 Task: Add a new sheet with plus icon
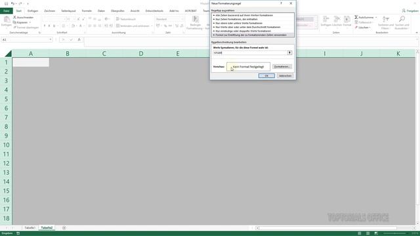tap(64, 227)
